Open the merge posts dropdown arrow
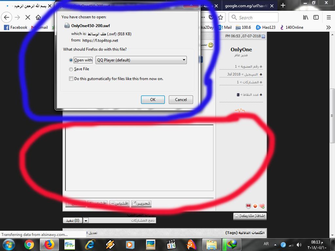Screen dimensions: 335x251 click(x=86, y=221)
